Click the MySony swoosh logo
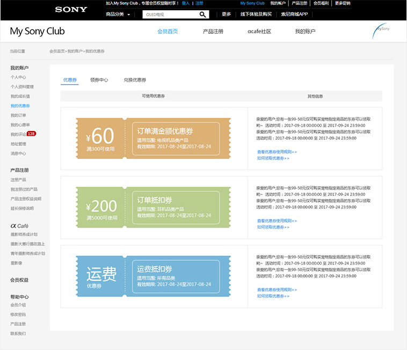The width and height of the screenshot is (407, 350). pyautogui.click(x=381, y=31)
